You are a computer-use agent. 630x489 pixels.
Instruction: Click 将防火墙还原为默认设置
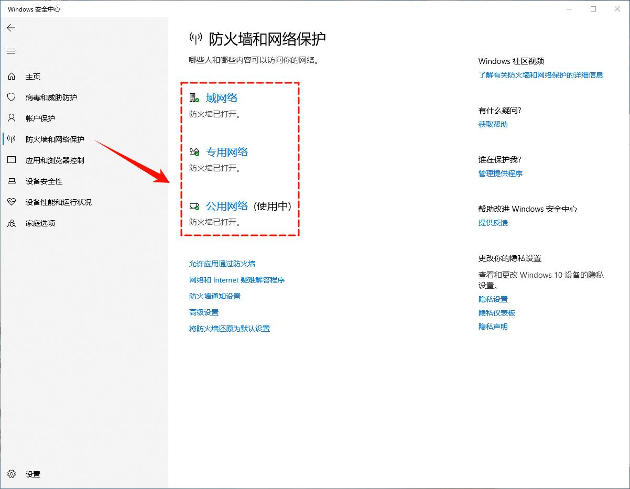click(x=230, y=328)
